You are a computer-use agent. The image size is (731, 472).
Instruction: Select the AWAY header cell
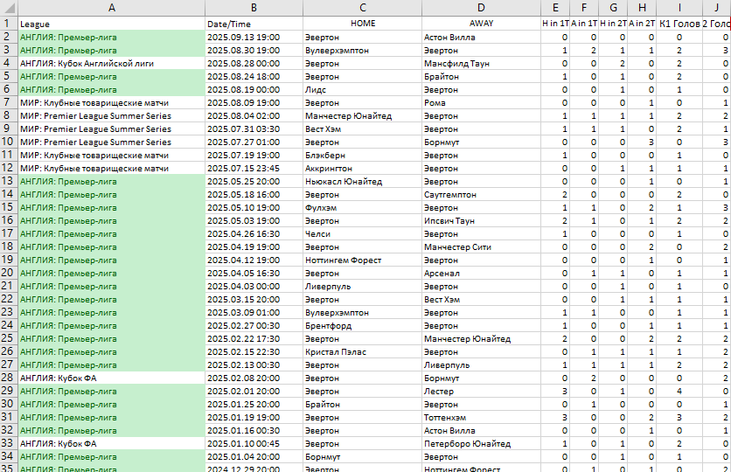pos(480,24)
